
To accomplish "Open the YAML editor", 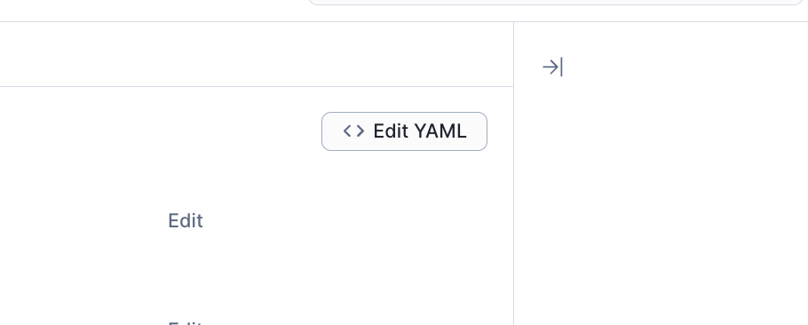I will (404, 131).
